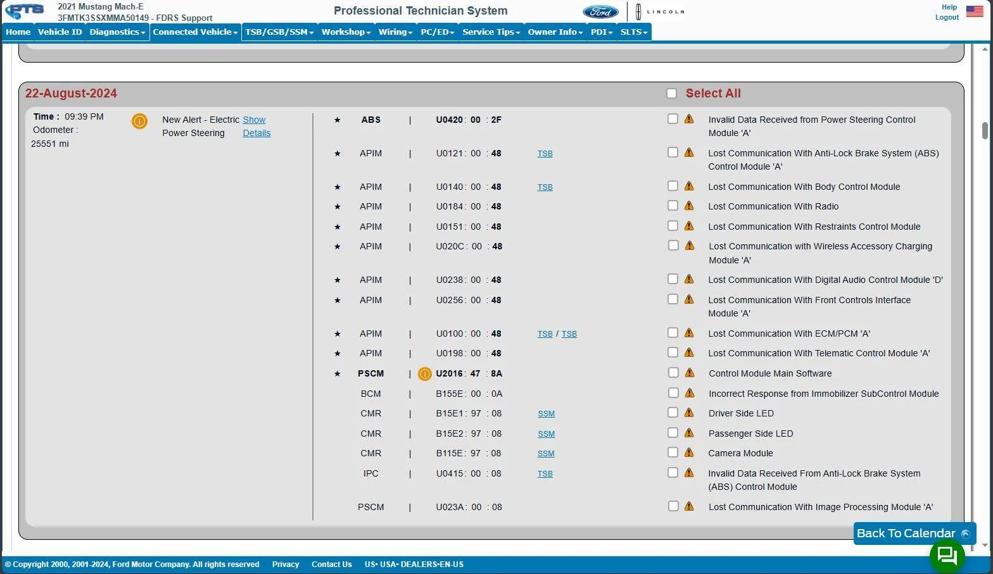Click the vertical scrollbar thumb
This screenshot has width=993, height=574.
coord(985,130)
